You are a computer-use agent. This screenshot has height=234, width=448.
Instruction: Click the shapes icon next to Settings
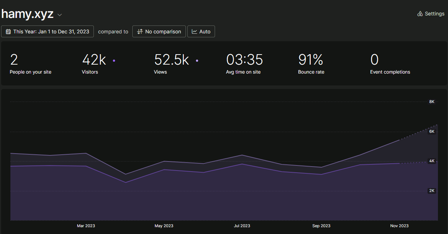click(x=420, y=13)
